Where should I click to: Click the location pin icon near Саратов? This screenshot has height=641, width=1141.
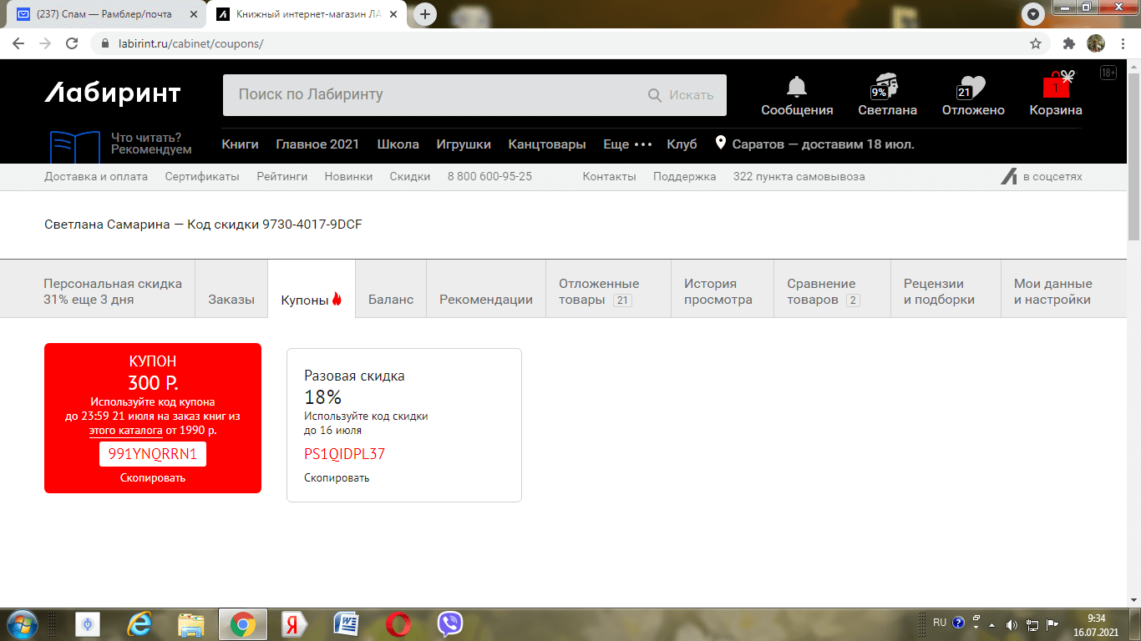[721, 143]
